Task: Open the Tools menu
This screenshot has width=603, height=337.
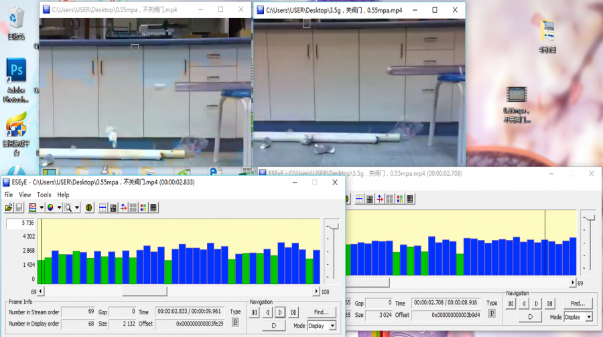Action: click(44, 195)
